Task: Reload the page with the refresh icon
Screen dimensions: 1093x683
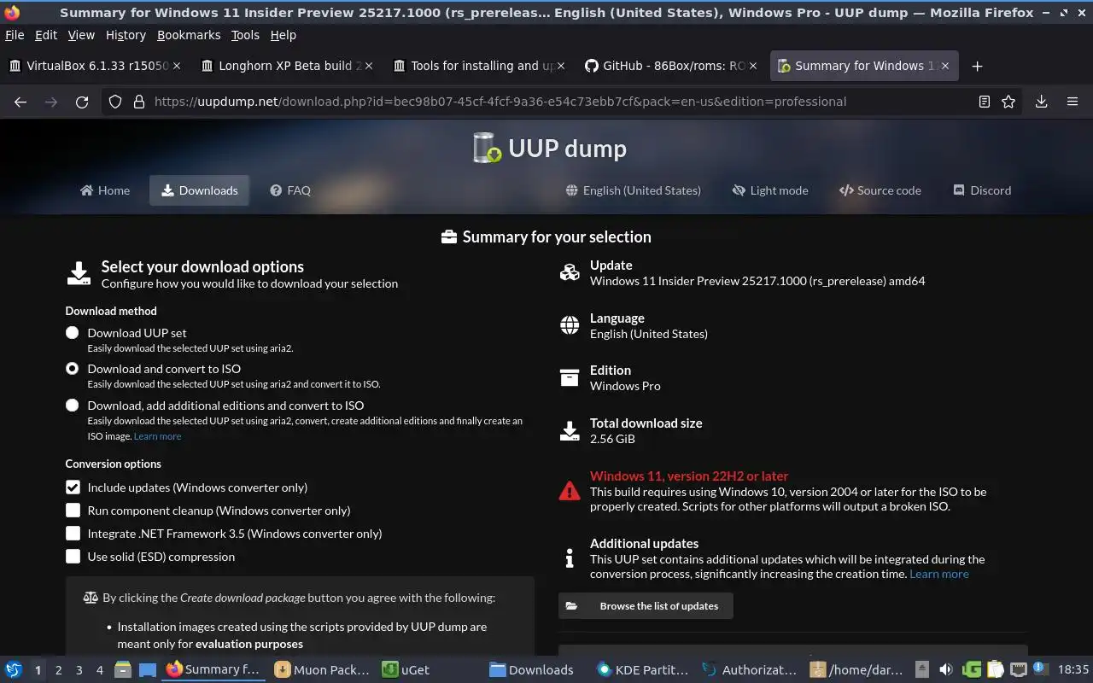Action: tap(82, 102)
